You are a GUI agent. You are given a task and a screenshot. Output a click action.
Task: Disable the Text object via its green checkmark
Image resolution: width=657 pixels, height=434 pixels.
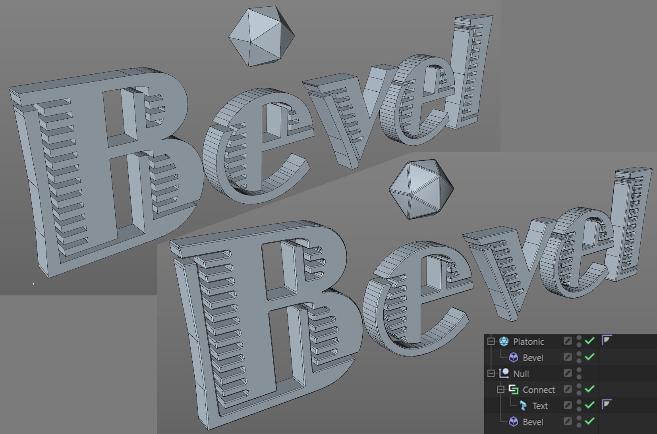[590, 405]
